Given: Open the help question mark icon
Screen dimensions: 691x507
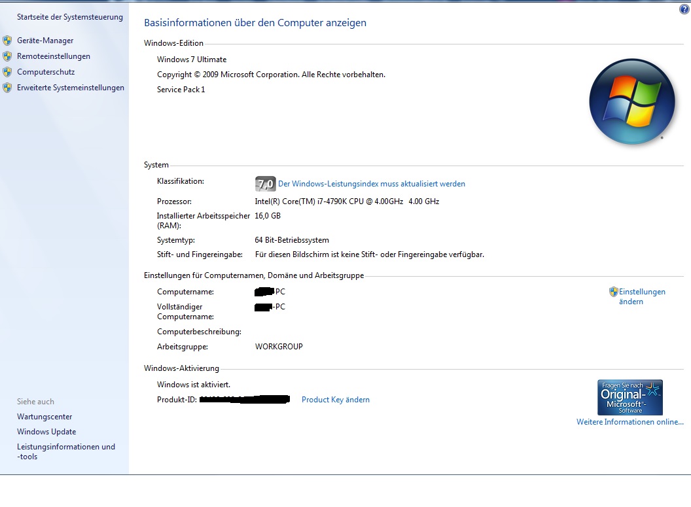Looking at the screenshot, I should (684, 9).
